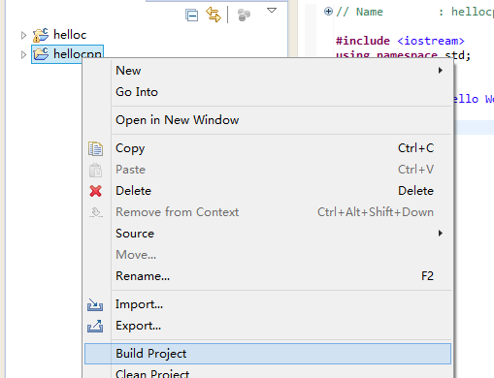This screenshot has height=378, width=494.
Task: Expand the hellocpp project tree arrow
Action: (23, 54)
